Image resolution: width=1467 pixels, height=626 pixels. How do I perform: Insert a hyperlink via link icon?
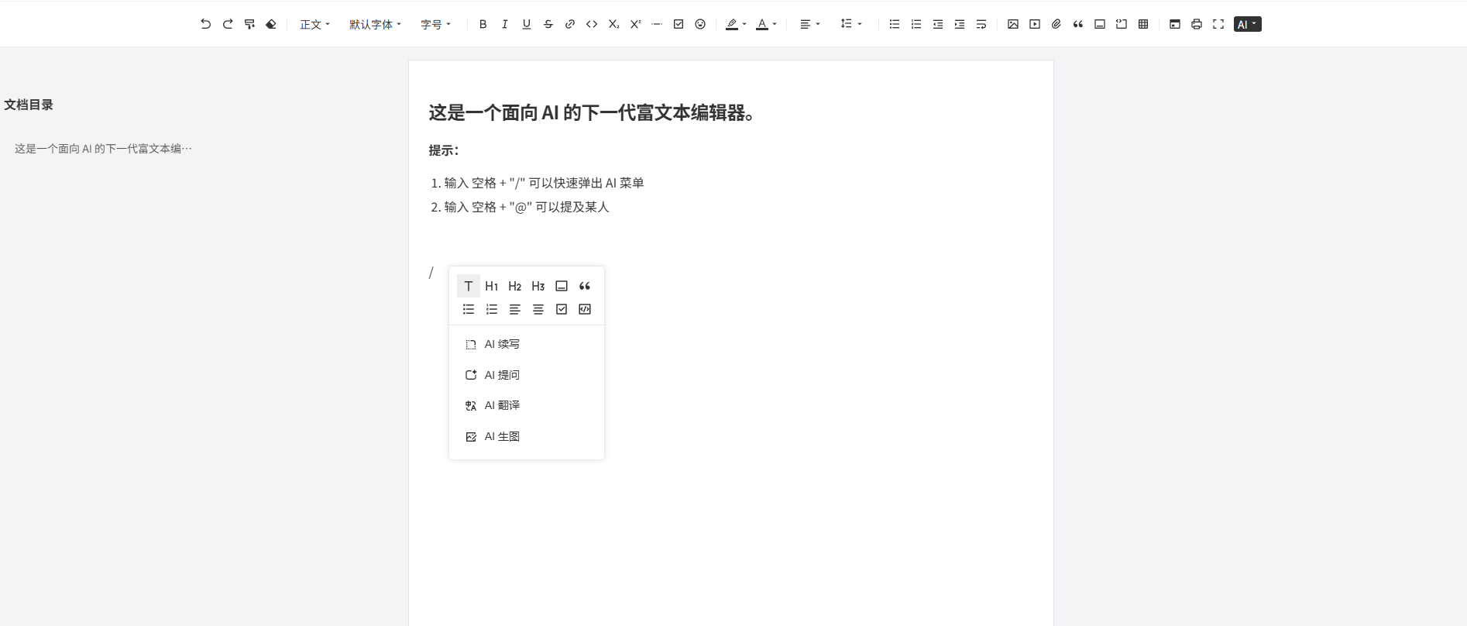570,24
